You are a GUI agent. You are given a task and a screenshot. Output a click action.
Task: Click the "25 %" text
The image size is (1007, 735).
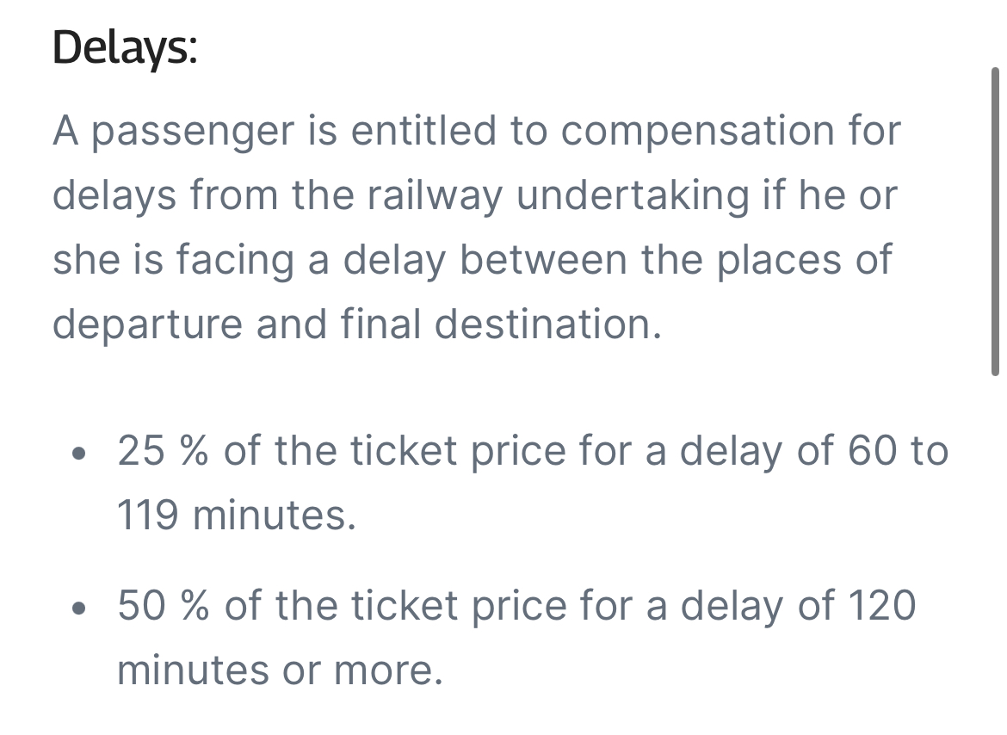[165, 451]
